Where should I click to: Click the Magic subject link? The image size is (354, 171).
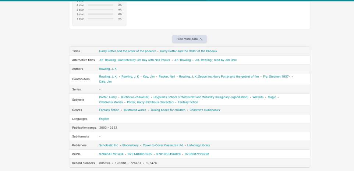tap(272, 97)
